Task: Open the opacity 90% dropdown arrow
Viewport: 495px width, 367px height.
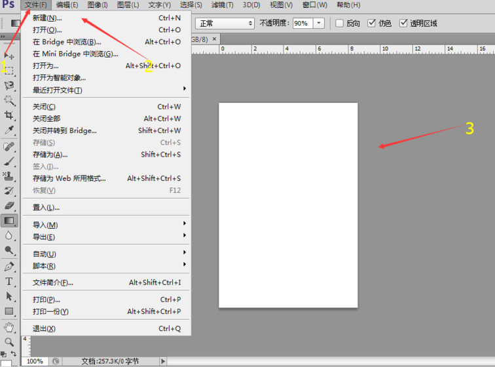Action: click(319, 23)
